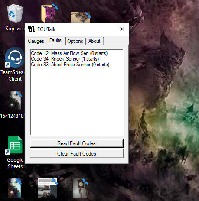Select the screenshot collage thumbnail on the desktop
The image size is (199, 201).
tap(47, 188)
